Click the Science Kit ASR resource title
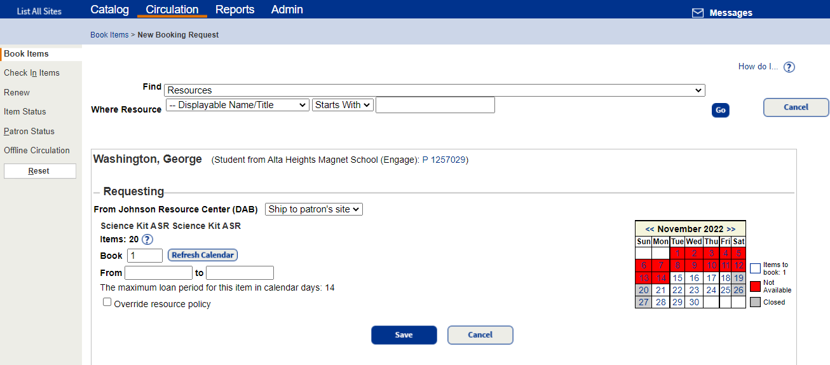This screenshot has width=830, height=365. pyautogui.click(x=171, y=226)
